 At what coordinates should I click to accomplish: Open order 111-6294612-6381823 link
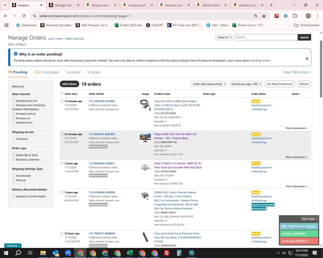102,134
